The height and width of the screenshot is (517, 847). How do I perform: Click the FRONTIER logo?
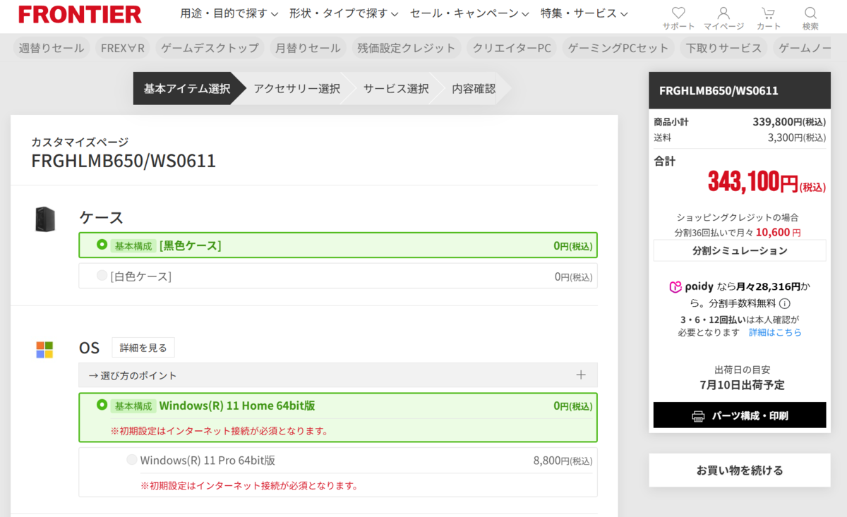(80, 14)
